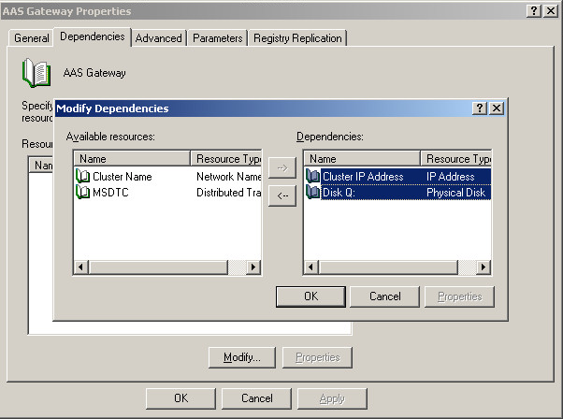Click the IP Address resource type cell
Viewport: 563px width, 419px height.
click(x=451, y=177)
